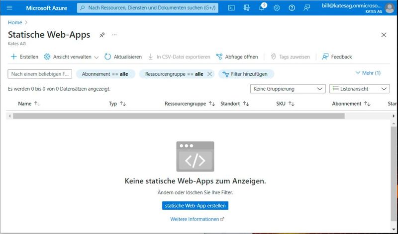The height and width of the screenshot is (234, 398).
Task: Click the vertical scrollbar down arrow
Action: click(394, 230)
